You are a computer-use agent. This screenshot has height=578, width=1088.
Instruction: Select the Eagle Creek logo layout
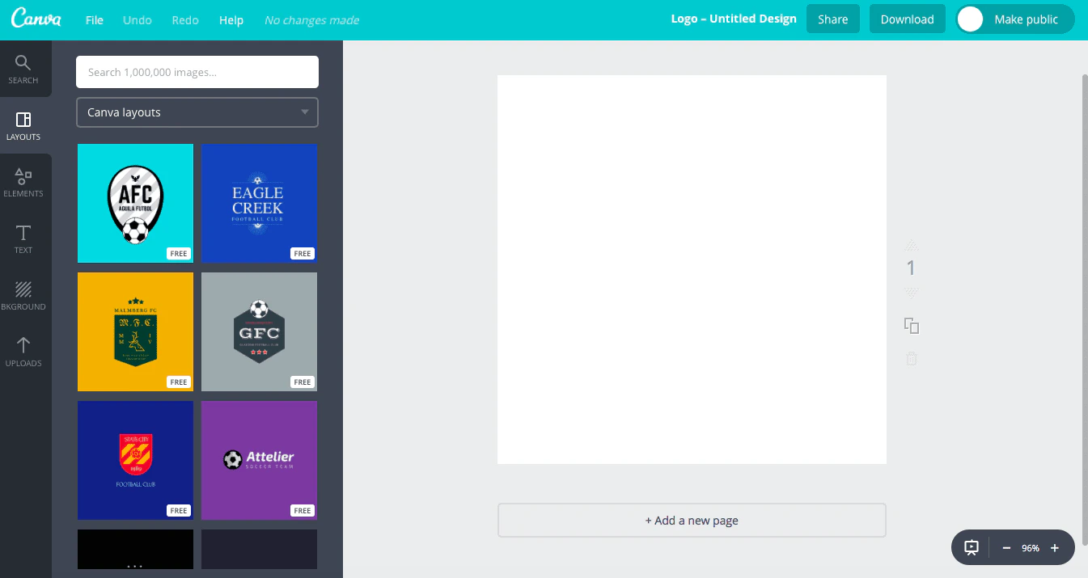click(259, 203)
